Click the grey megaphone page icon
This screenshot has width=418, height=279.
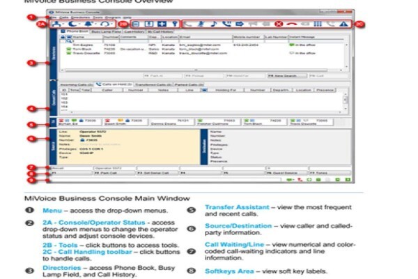click(x=253, y=24)
